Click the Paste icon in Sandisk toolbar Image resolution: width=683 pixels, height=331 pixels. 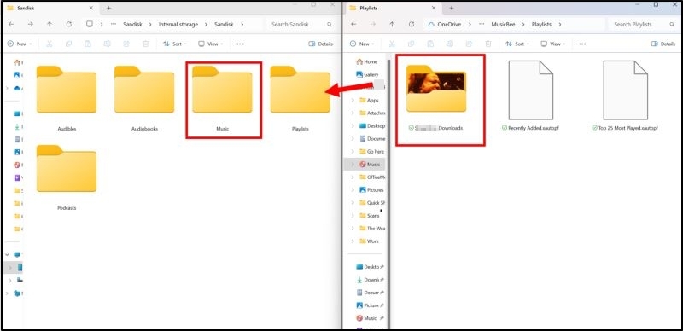point(88,44)
